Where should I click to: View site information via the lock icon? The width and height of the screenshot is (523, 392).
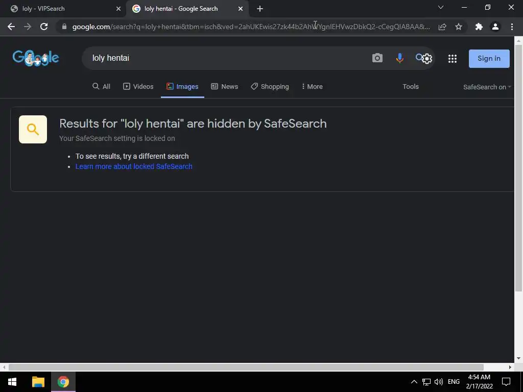click(64, 27)
